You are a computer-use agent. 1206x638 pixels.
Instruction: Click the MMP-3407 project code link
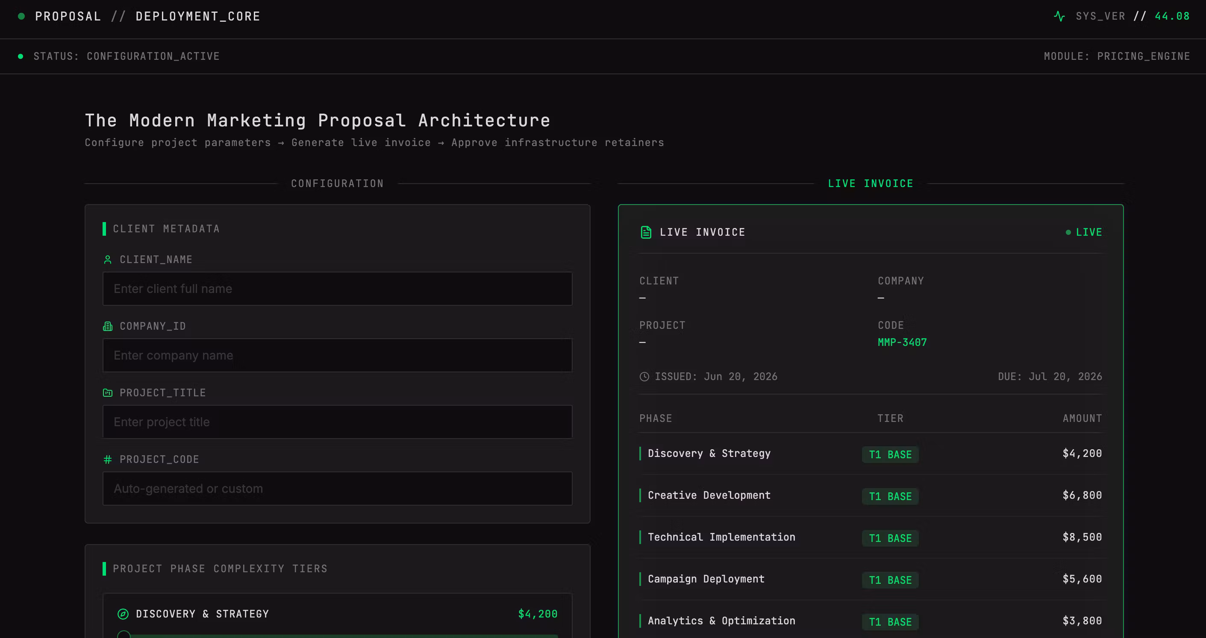(902, 342)
